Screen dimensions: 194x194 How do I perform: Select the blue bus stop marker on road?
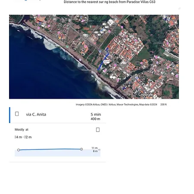pos(100,51)
